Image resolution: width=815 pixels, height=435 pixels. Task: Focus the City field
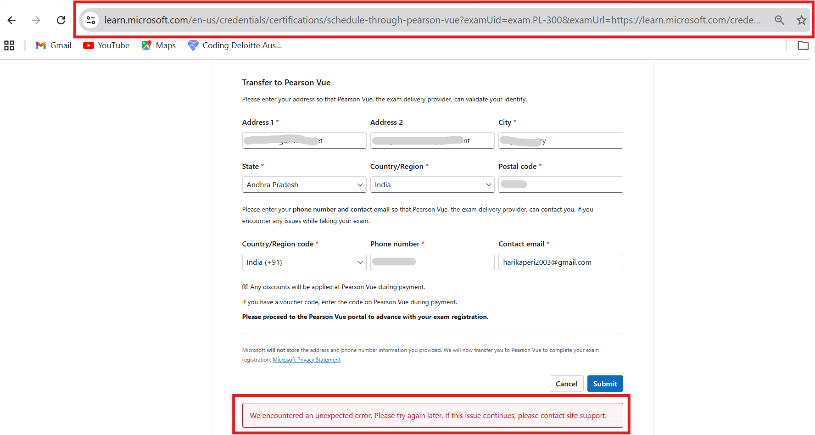tap(561, 140)
